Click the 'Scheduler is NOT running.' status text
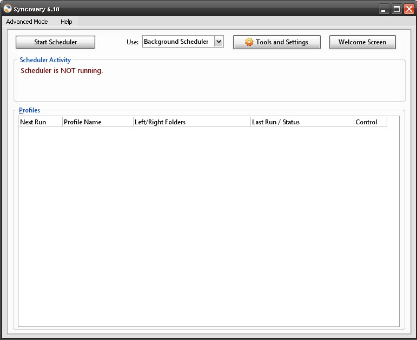 coord(62,71)
